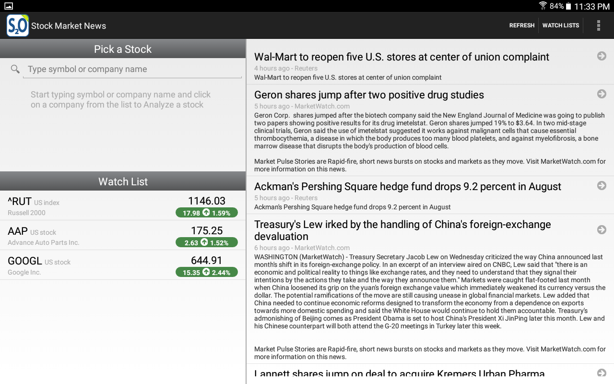
Task: Open Geron shares article arrow icon
Action: (602, 94)
